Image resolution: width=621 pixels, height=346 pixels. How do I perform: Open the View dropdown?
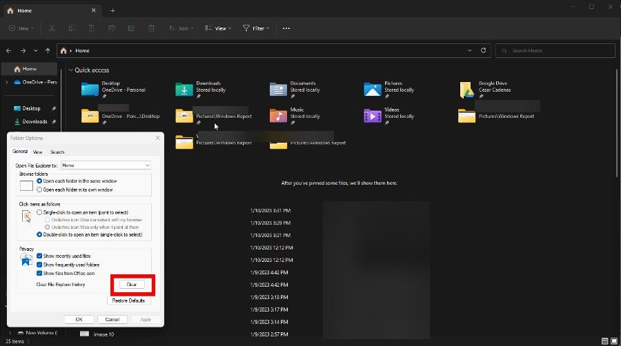218,28
